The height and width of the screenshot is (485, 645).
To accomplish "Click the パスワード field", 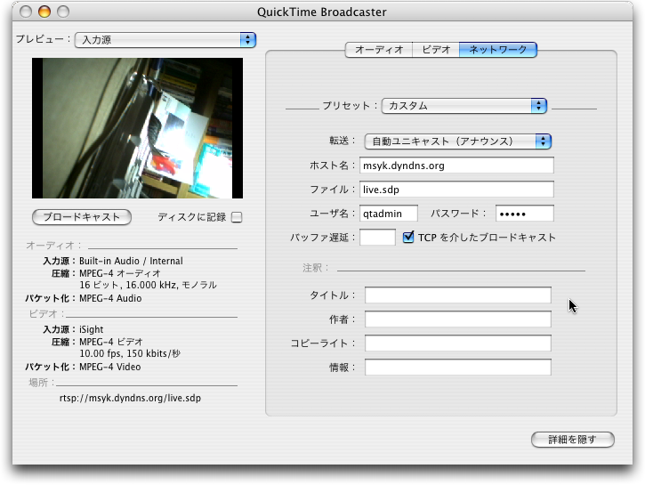I will click(524, 214).
